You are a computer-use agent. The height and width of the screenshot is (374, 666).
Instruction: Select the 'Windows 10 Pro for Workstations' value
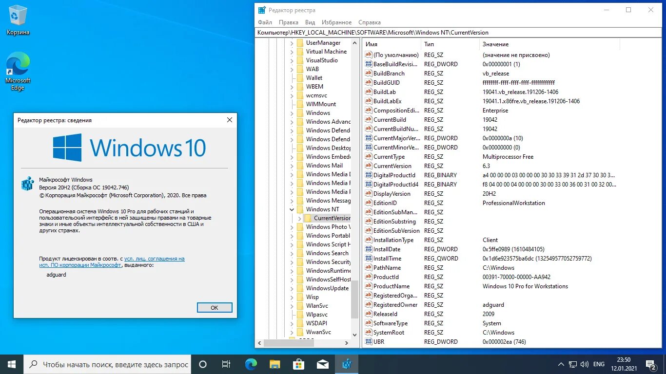(525, 286)
